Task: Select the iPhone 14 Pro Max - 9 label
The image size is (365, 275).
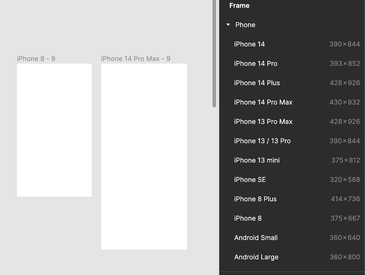Action: (x=136, y=59)
